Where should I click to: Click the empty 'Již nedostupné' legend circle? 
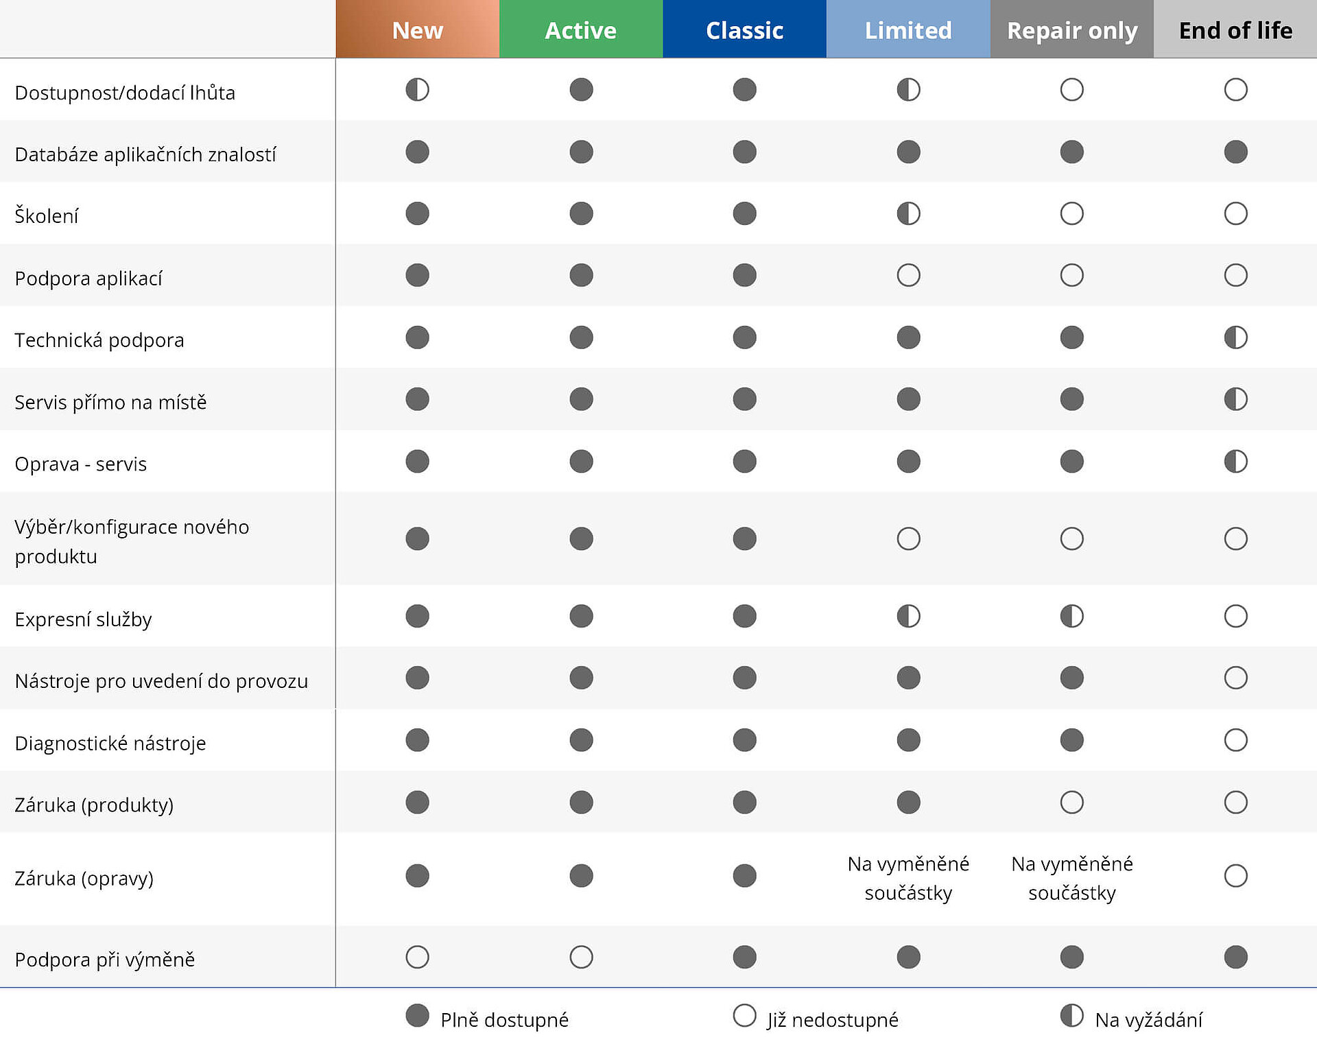tap(744, 1016)
